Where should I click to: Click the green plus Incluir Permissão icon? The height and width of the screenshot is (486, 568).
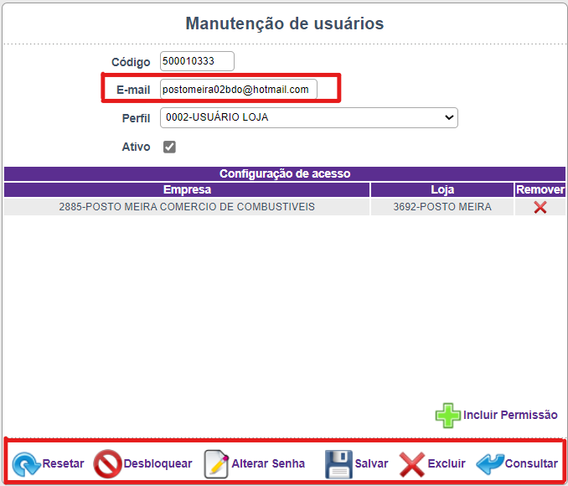447,416
